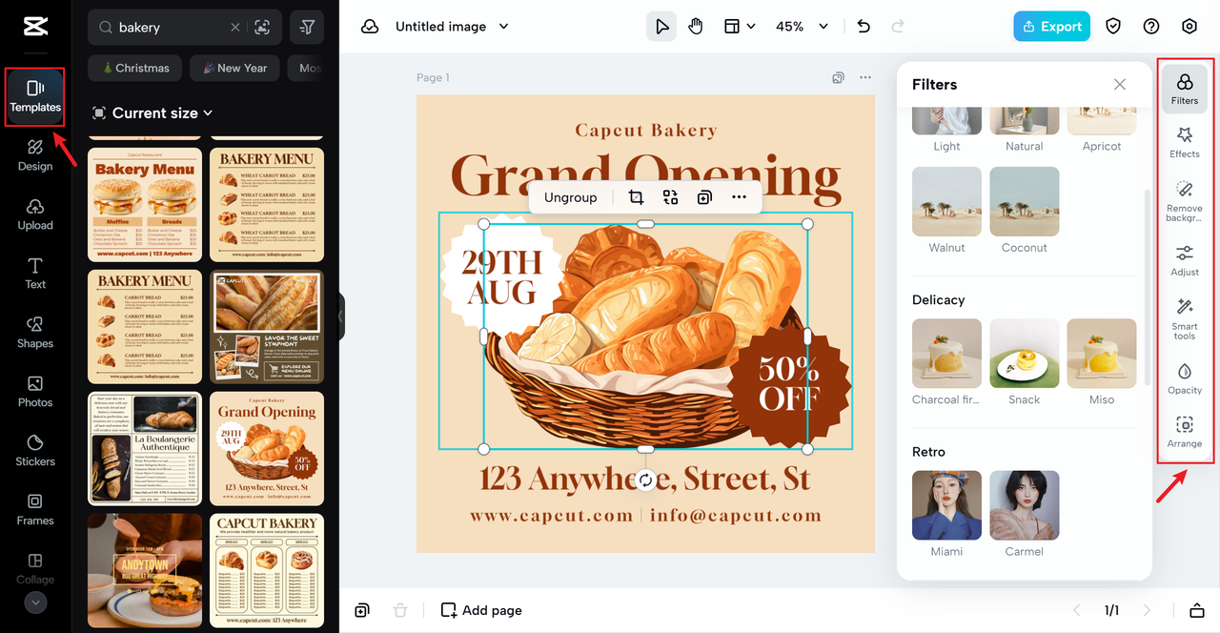Open more options in floating toolbar
The width and height of the screenshot is (1220, 633).
(x=739, y=197)
